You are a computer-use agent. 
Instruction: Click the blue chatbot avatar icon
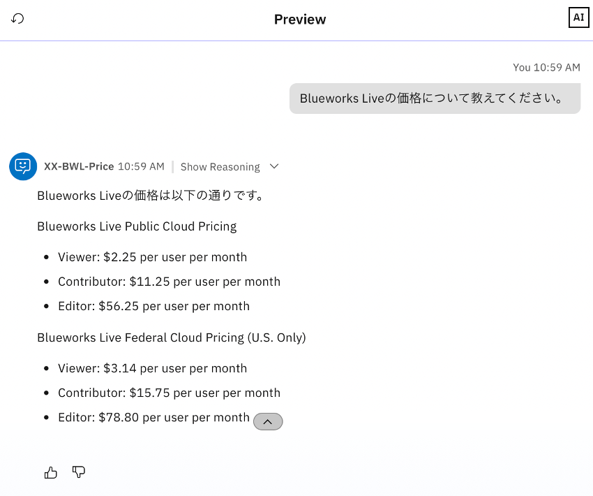(23, 166)
